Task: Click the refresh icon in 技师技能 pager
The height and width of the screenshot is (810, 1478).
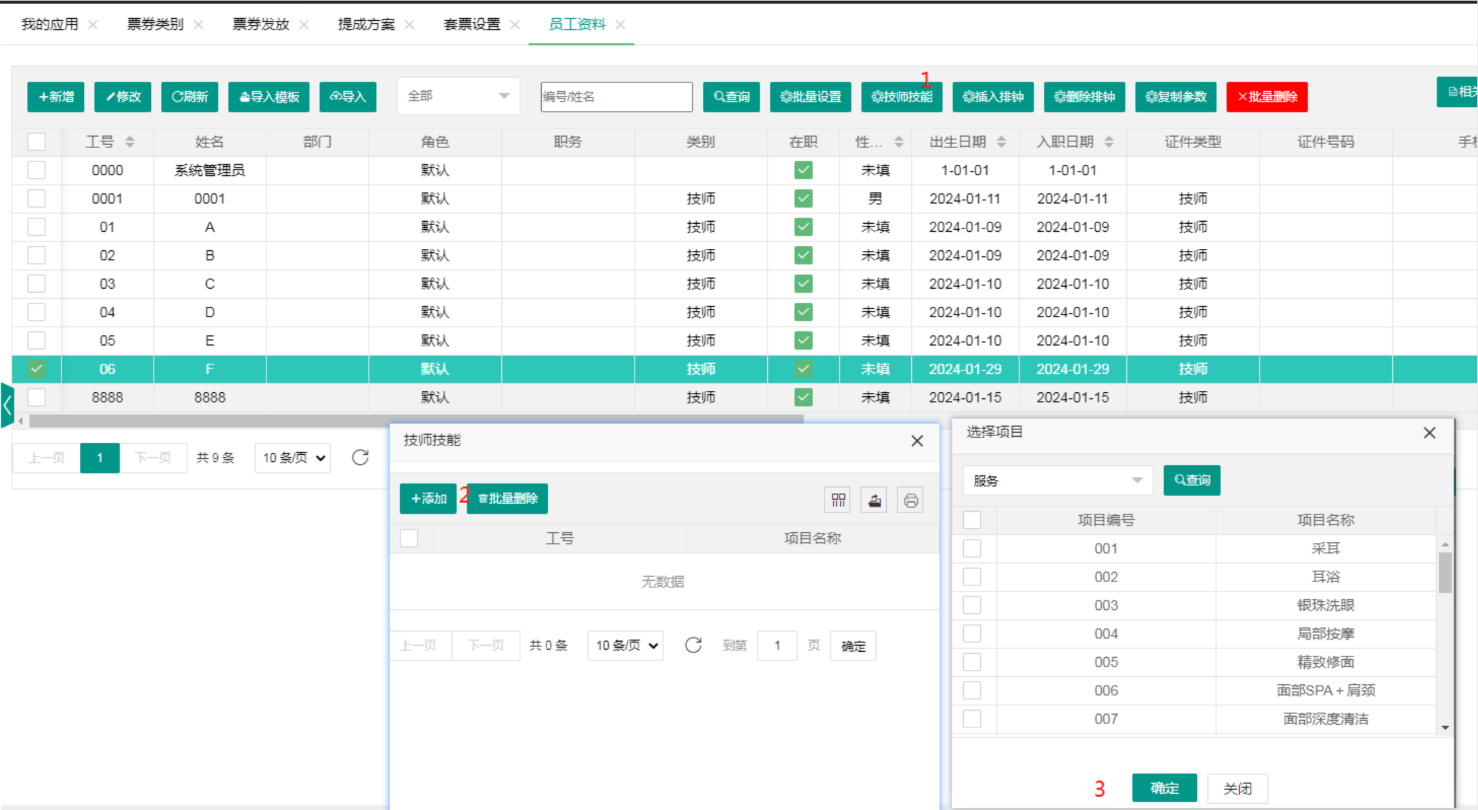Action: click(x=693, y=645)
